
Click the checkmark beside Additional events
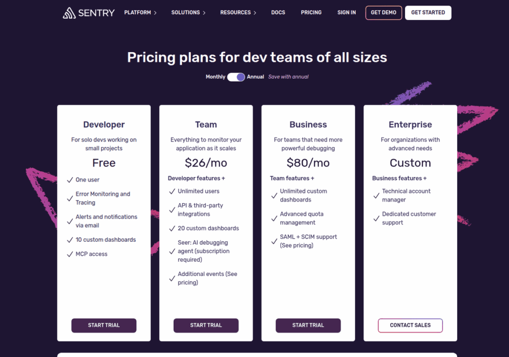click(172, 279)
